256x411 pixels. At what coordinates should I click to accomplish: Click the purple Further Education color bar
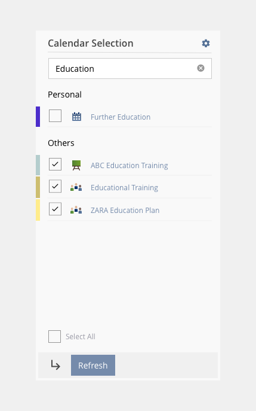[38, 117]
